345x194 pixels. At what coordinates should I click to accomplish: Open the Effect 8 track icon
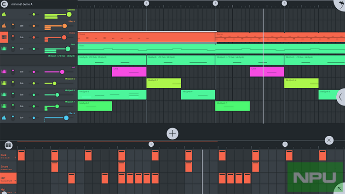tap(4, 117)
